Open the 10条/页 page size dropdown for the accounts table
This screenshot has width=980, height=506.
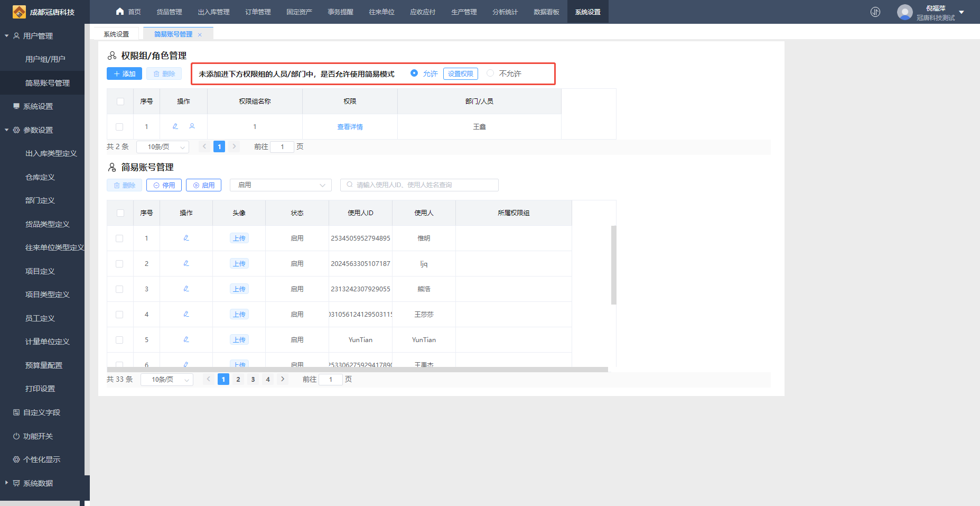coord(167,380)
